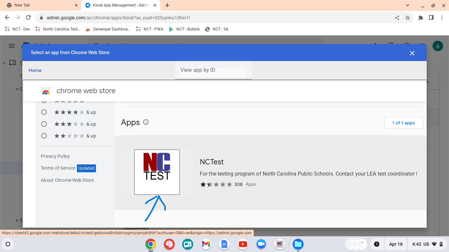The height and width of the screenshot is (252, 449).
Task: Open the tab search dropdown arrow
Action: tap(408, 5)
